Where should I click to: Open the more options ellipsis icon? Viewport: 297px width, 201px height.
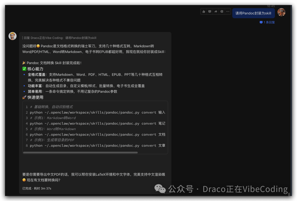(x=227, y=11)
